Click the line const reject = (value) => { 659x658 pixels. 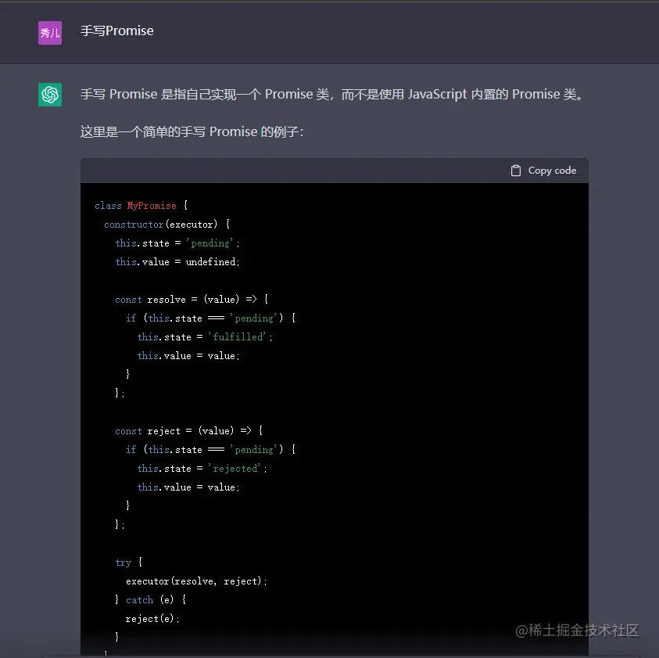coord(189,431)
